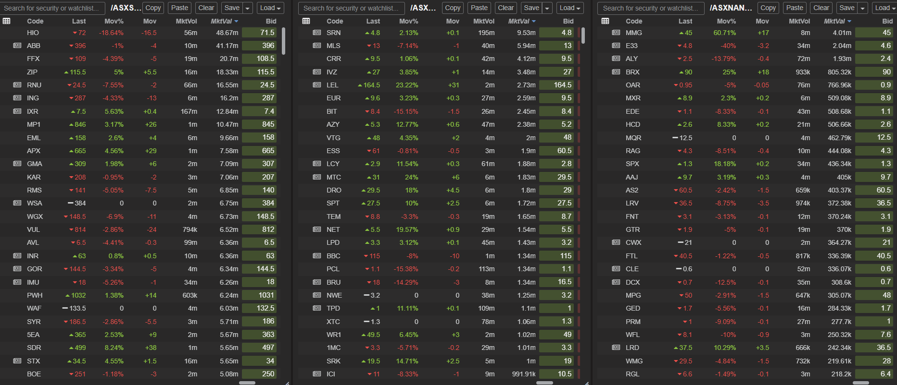897x385 pixels.
Task: Open Load dropdown in second panel
Action: pyautogui.click(x=570, y=8)
